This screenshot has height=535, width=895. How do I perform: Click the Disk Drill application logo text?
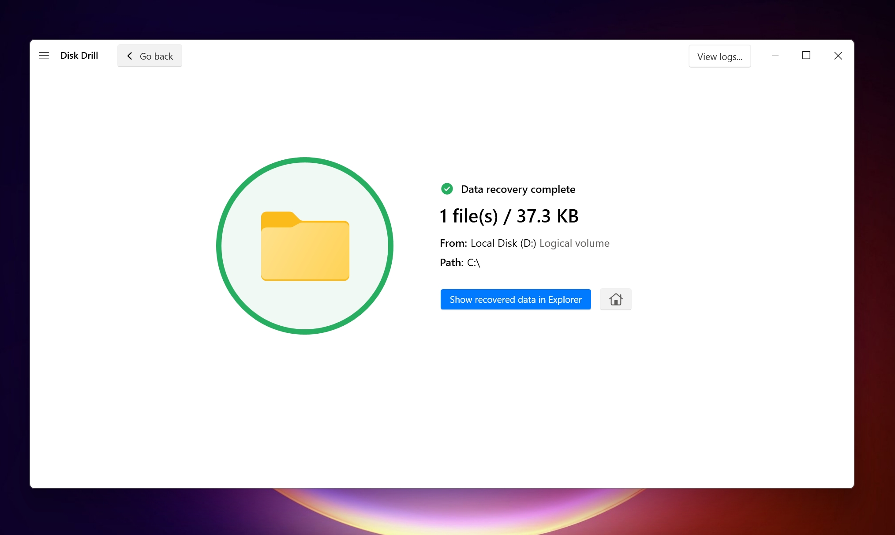click(79, 55)
